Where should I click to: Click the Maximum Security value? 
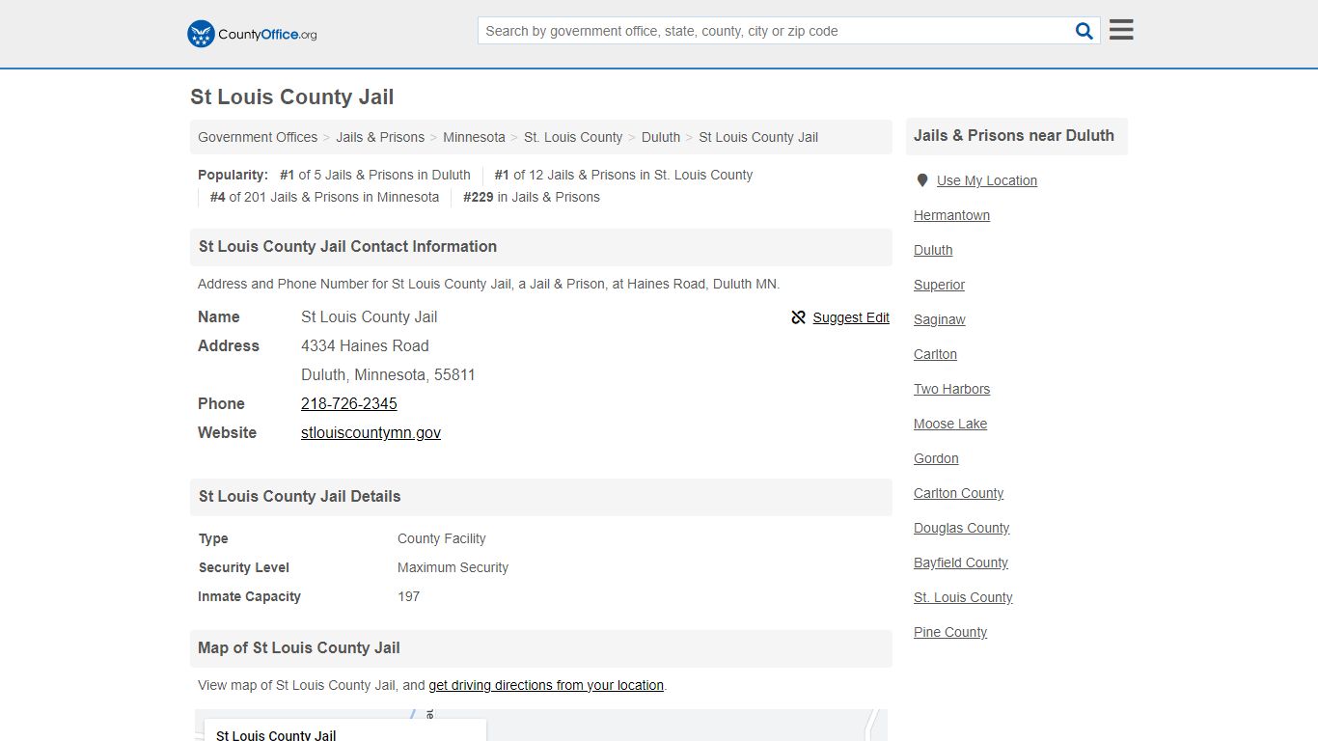453,567
